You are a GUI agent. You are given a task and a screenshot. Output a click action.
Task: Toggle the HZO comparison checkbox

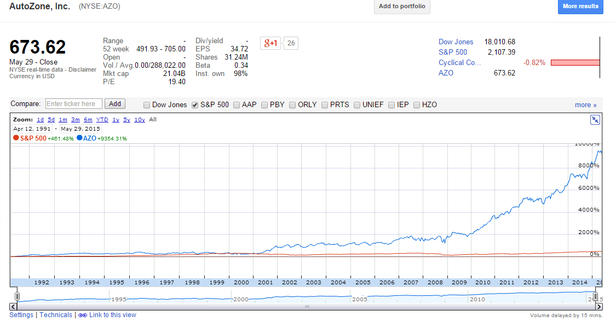tap(417, 105)
